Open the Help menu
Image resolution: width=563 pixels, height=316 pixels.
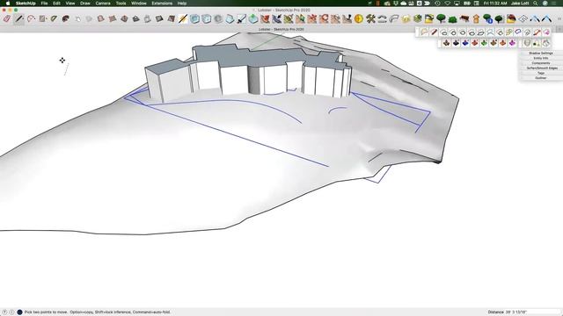[x=182, y=4]
